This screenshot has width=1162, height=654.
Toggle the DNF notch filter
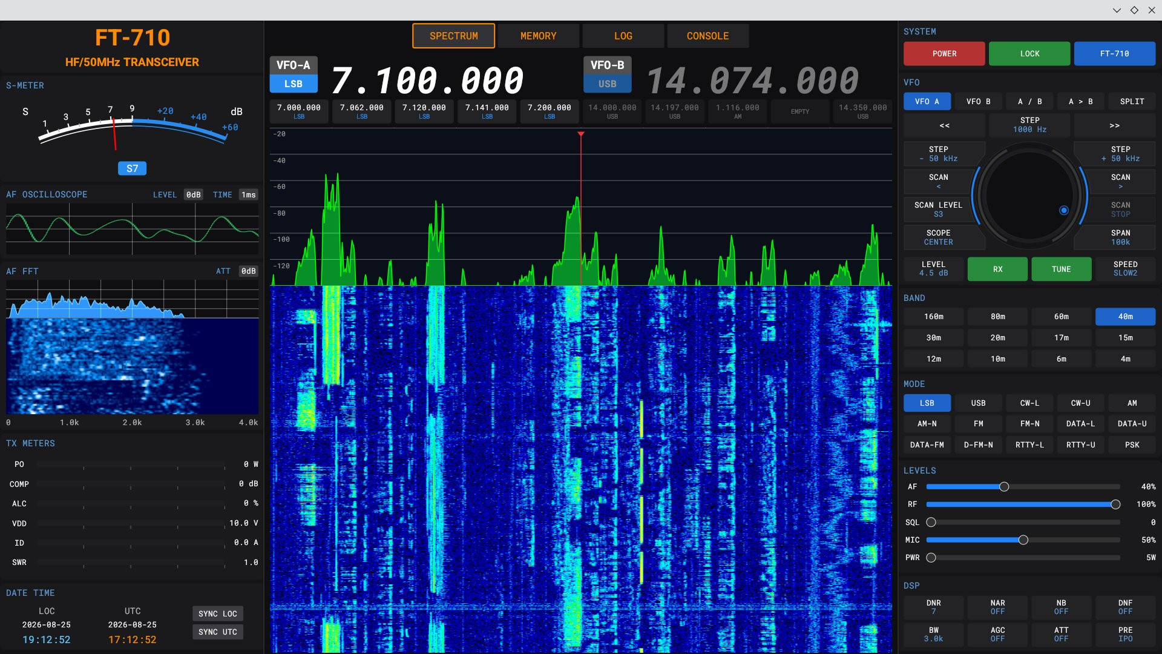1125,607
